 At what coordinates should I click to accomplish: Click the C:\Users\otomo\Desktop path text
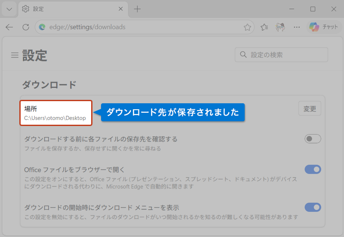pyautogui.click(x=55, y=118)
